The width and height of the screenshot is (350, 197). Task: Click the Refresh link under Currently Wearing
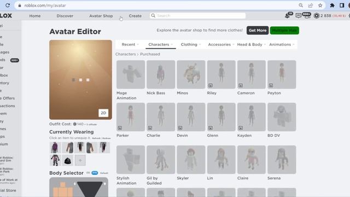pyautogui.click(x=96, y=138)
